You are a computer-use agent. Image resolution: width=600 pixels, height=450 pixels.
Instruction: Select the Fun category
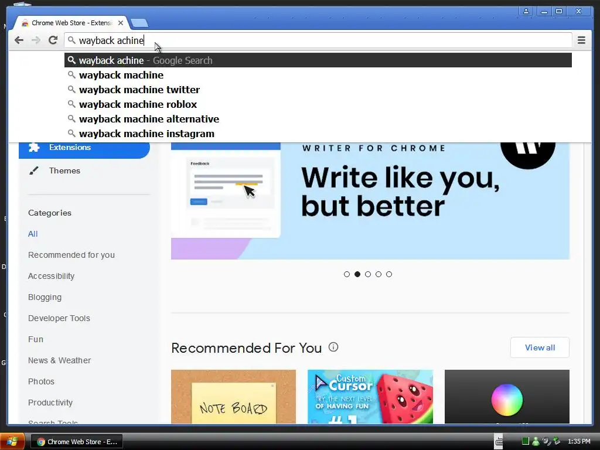tap(36, 339)
